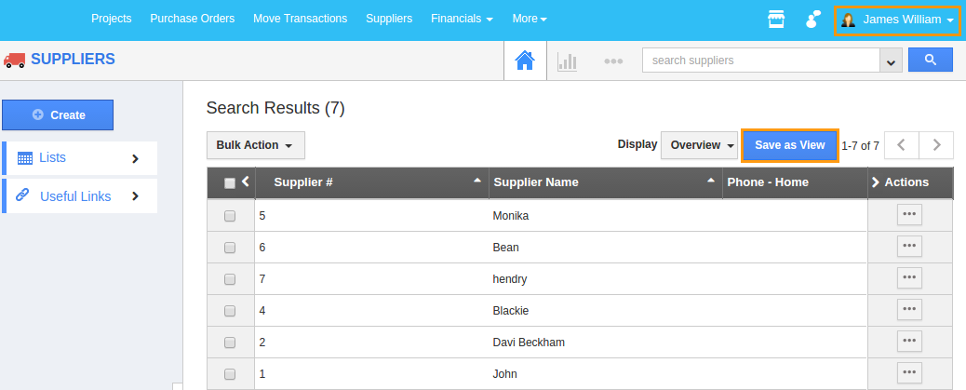Click the three-dots more options icon in header
This screenshot has height=390, width=966.
point(612,61)
